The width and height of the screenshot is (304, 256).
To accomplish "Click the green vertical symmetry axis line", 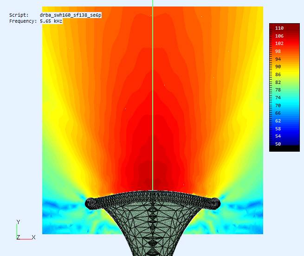I will click(153, 95).
